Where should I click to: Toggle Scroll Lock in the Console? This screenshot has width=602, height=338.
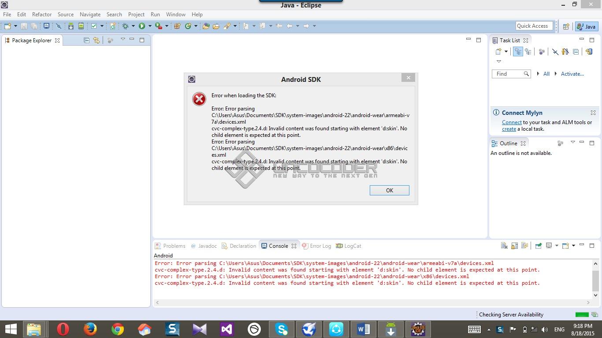coord(514,246)
